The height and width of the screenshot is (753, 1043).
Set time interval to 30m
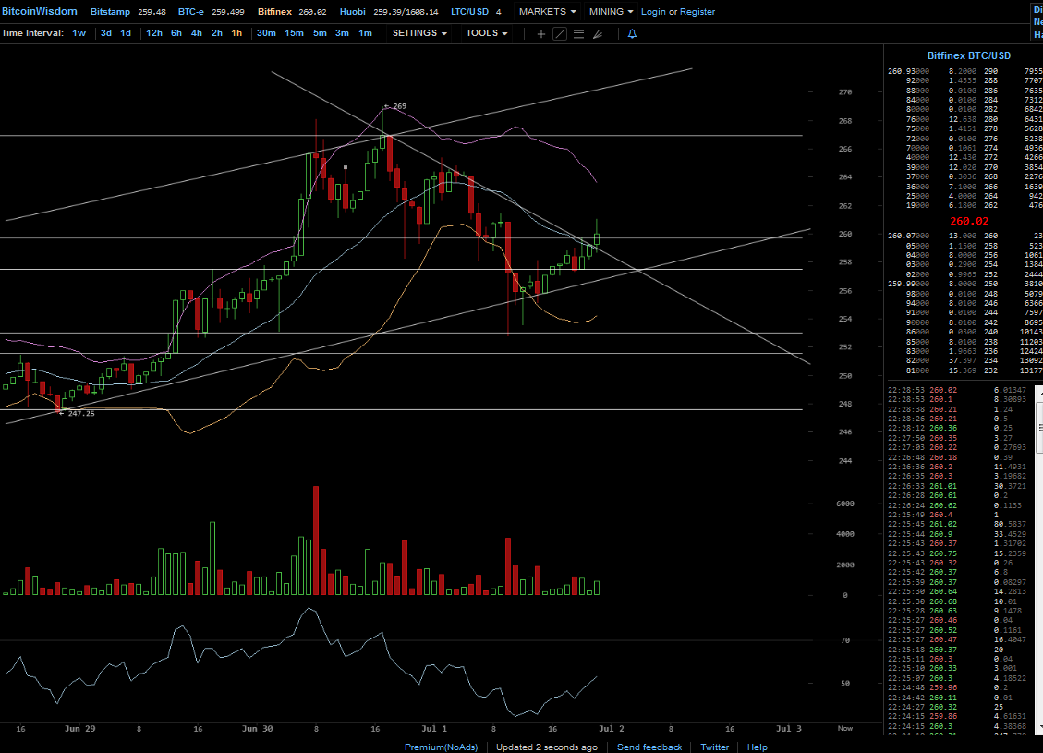[x=266, y=33]
